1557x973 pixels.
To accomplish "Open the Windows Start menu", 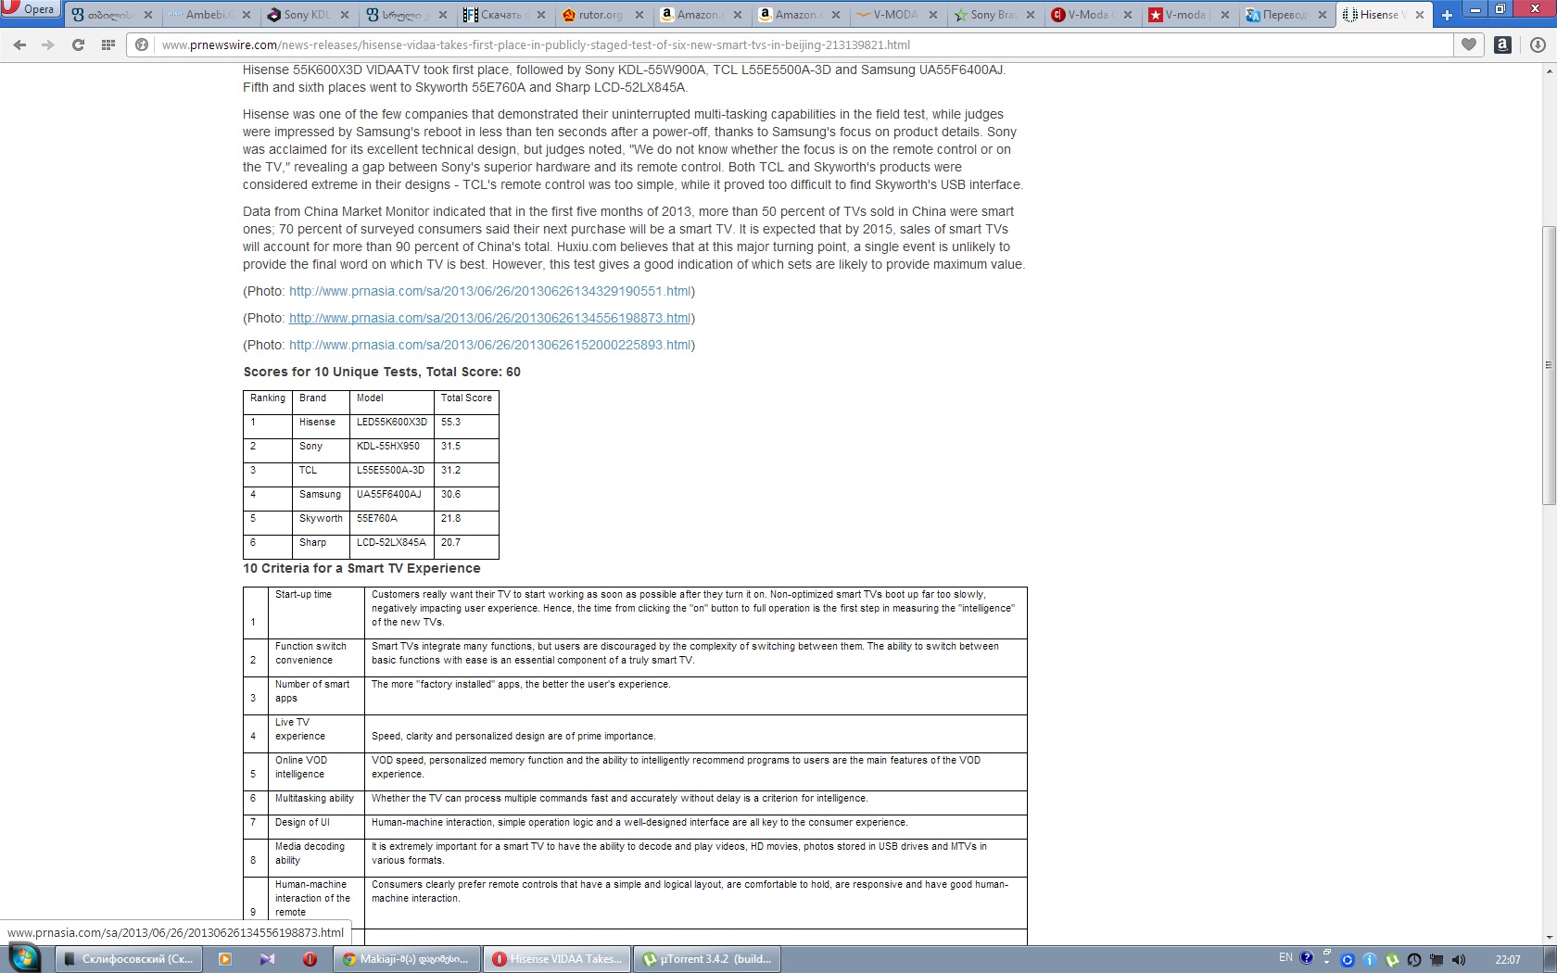I will point(24,958).
